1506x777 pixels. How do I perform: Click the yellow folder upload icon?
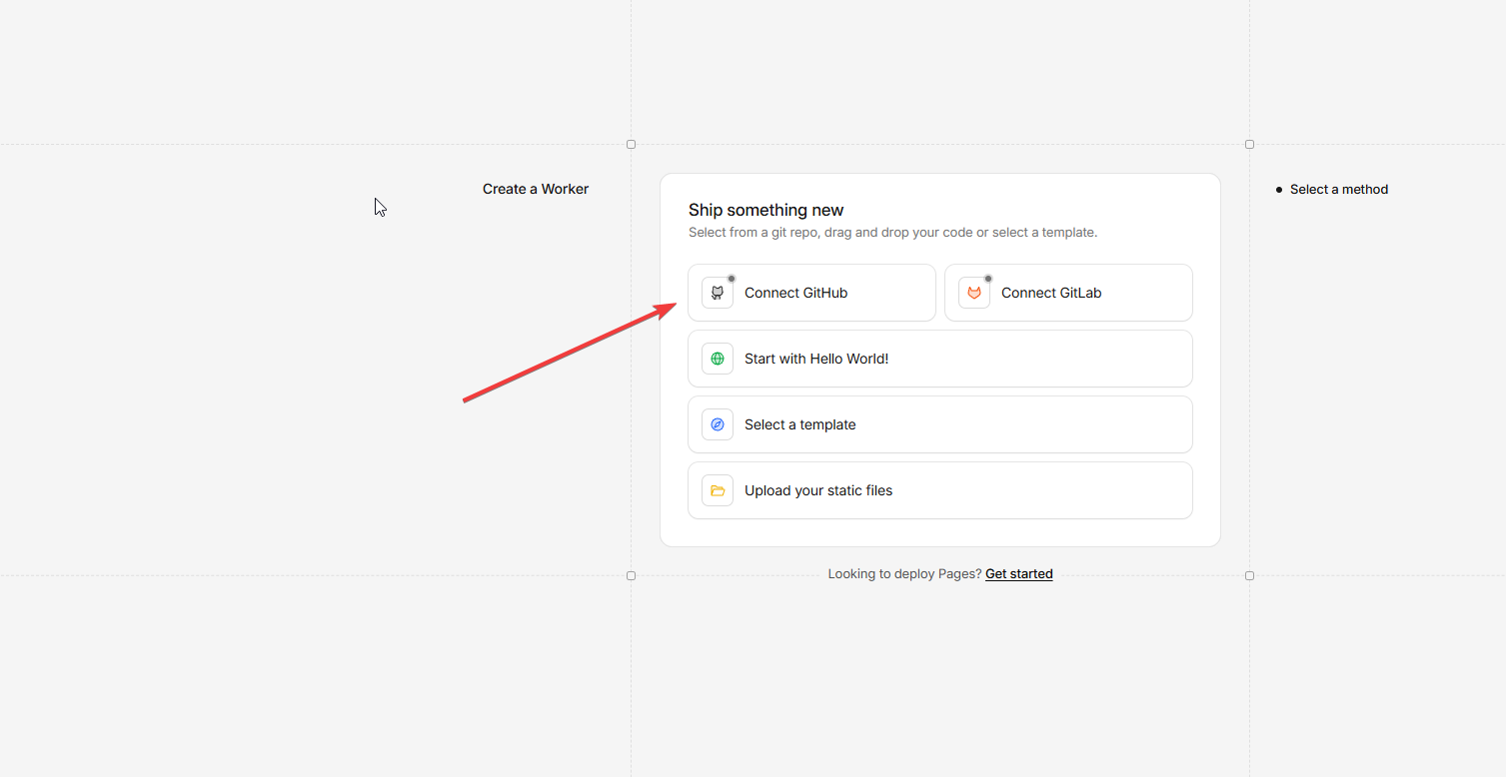(x=718, y=490)
